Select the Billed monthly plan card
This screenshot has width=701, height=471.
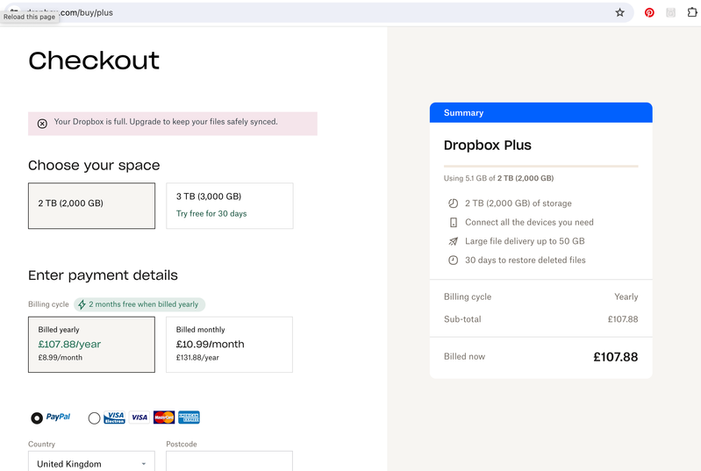(229, 345)
